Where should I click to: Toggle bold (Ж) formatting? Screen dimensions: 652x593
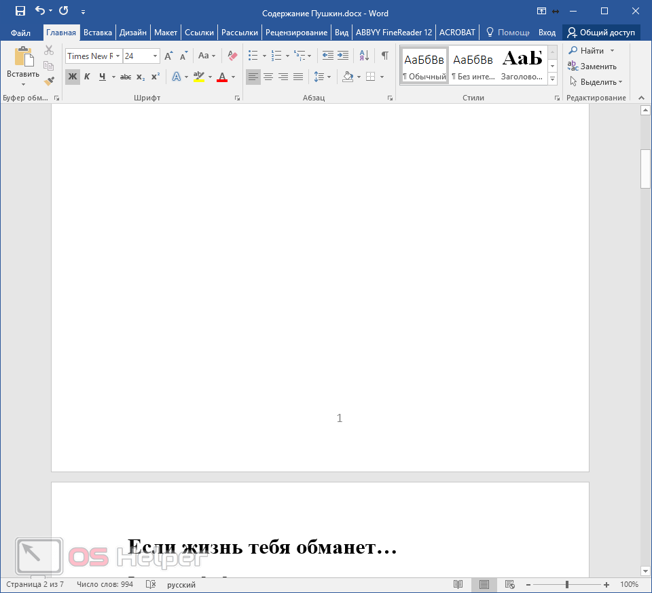tap(72, 77)
